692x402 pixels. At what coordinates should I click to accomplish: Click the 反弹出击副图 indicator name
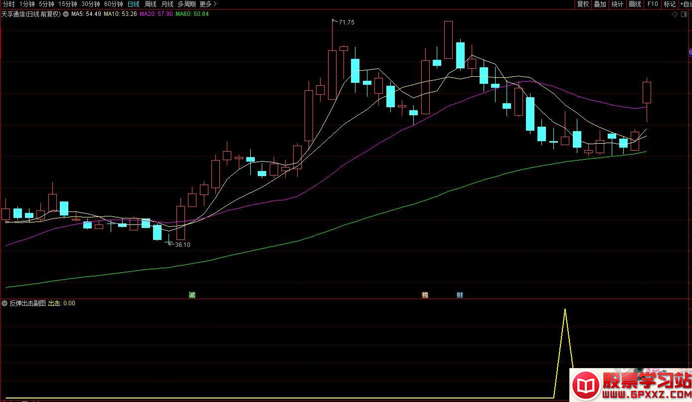coord(27,303)
